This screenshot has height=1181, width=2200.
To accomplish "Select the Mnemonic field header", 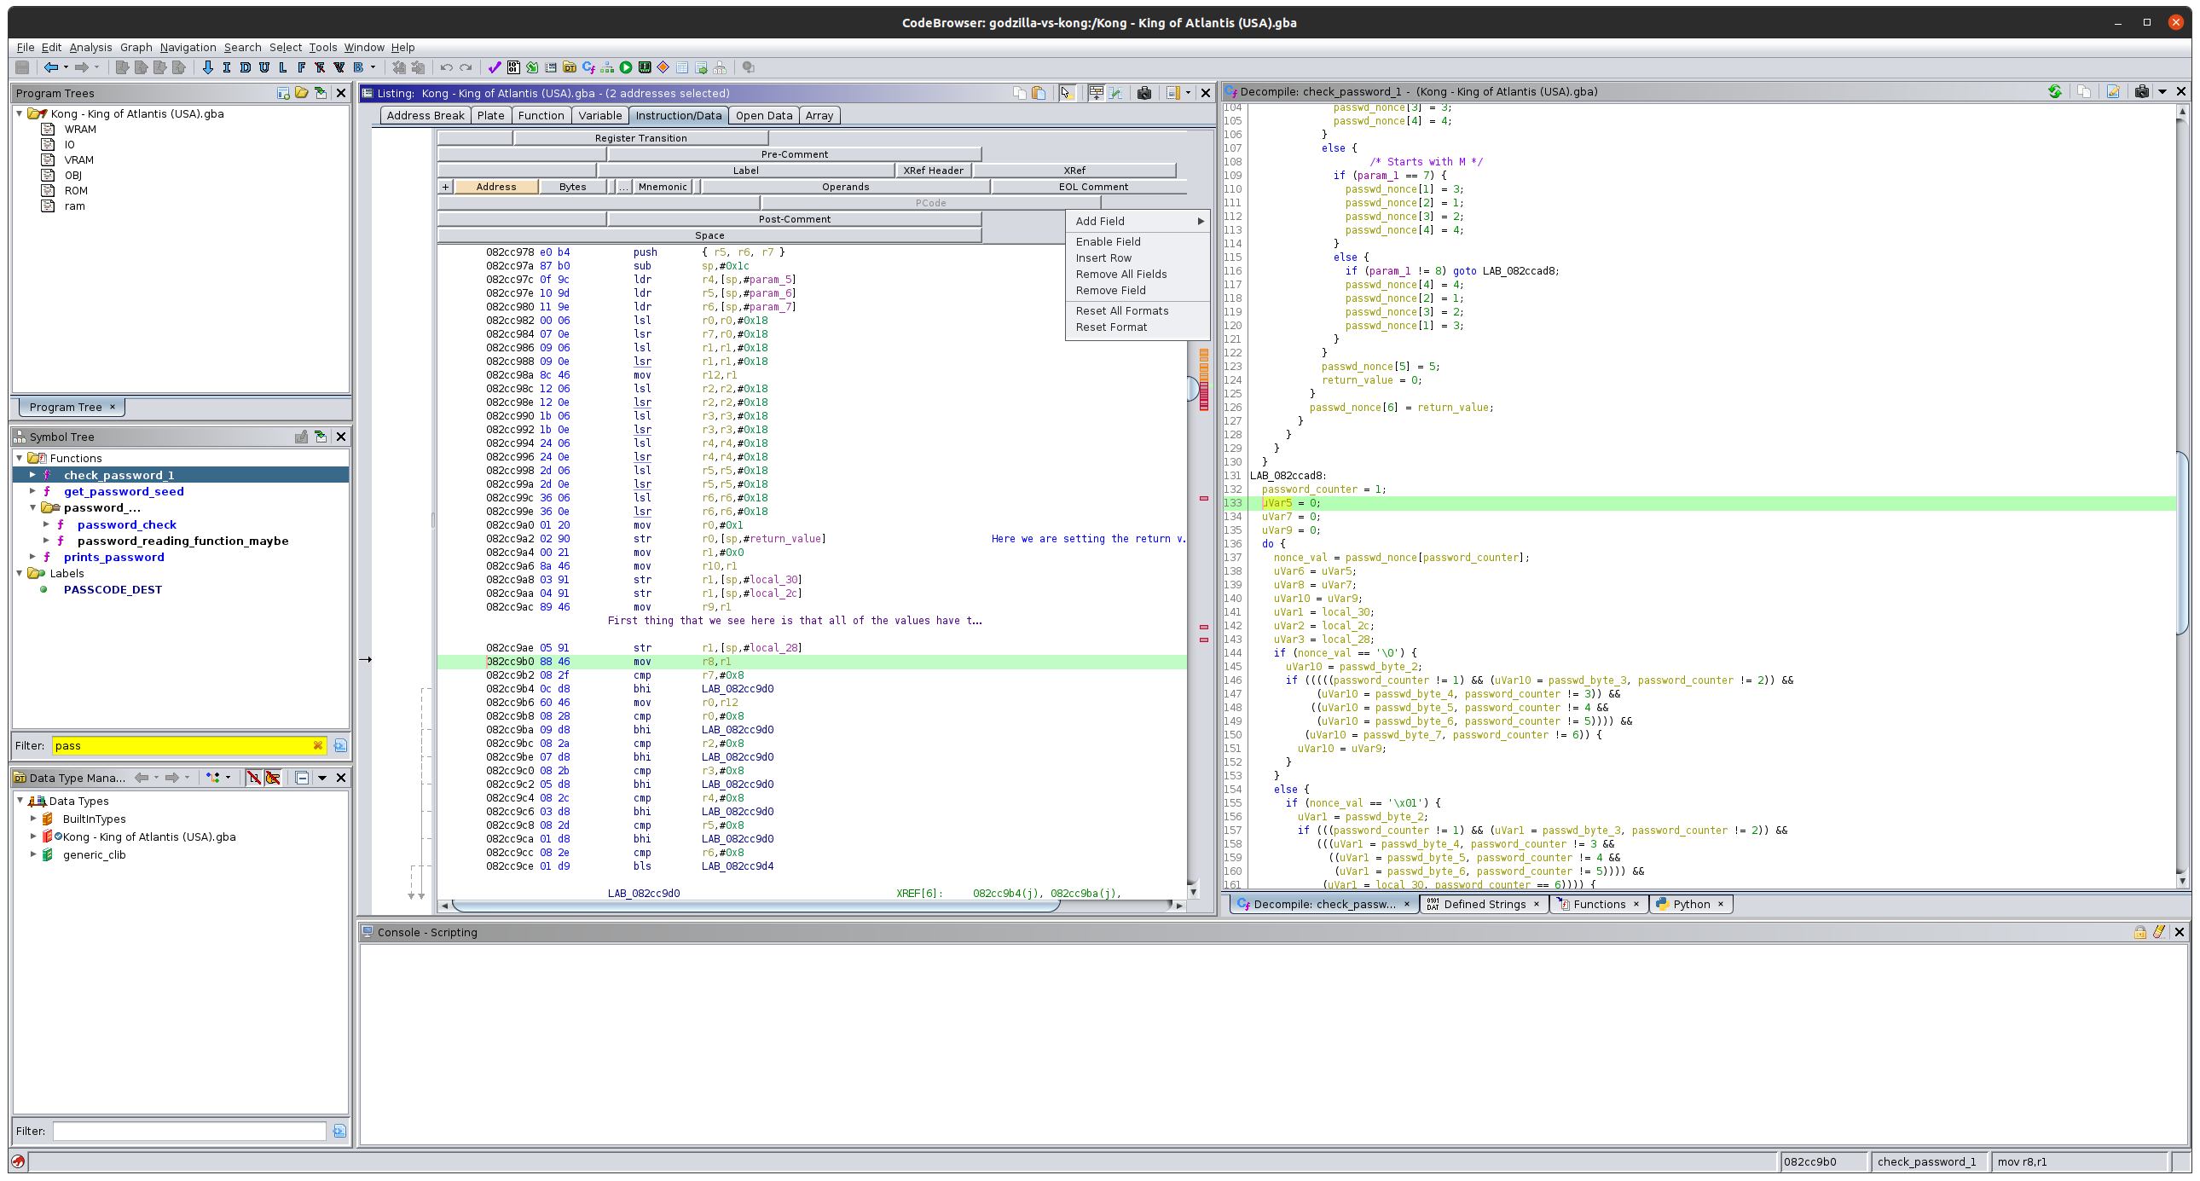I will click(x=663, y=187).
